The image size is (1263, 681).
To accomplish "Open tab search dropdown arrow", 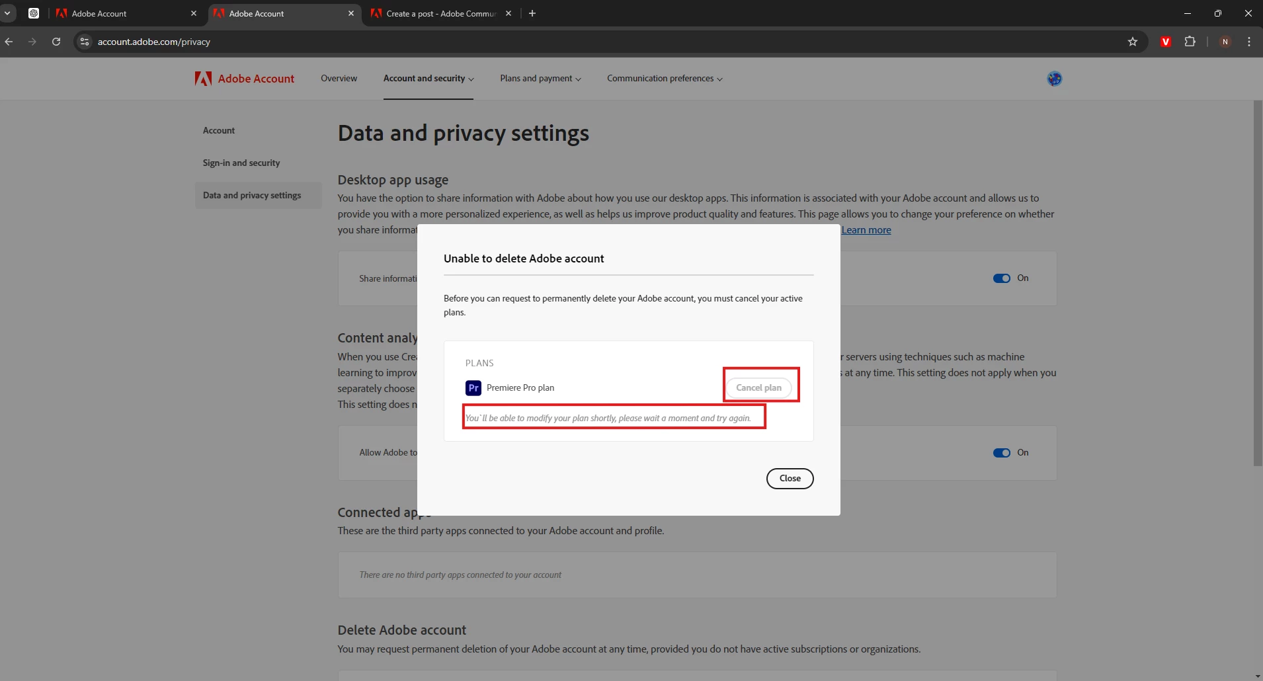I will 7,13.
